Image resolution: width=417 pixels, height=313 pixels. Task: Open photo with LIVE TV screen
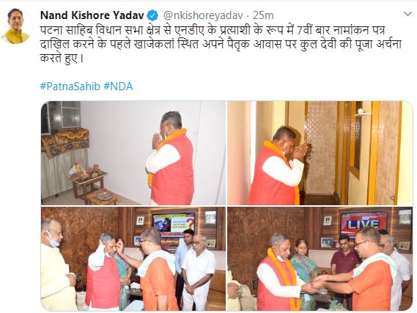point(320,259)
